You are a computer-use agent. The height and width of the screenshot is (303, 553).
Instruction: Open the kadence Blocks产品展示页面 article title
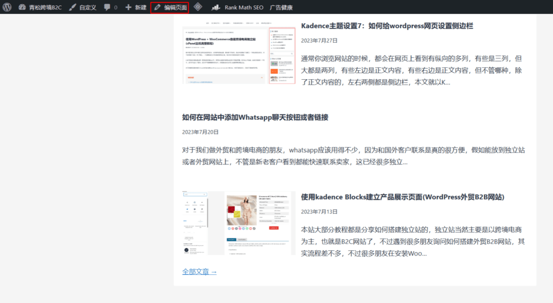pyautogui.click(x=402, y=197)
